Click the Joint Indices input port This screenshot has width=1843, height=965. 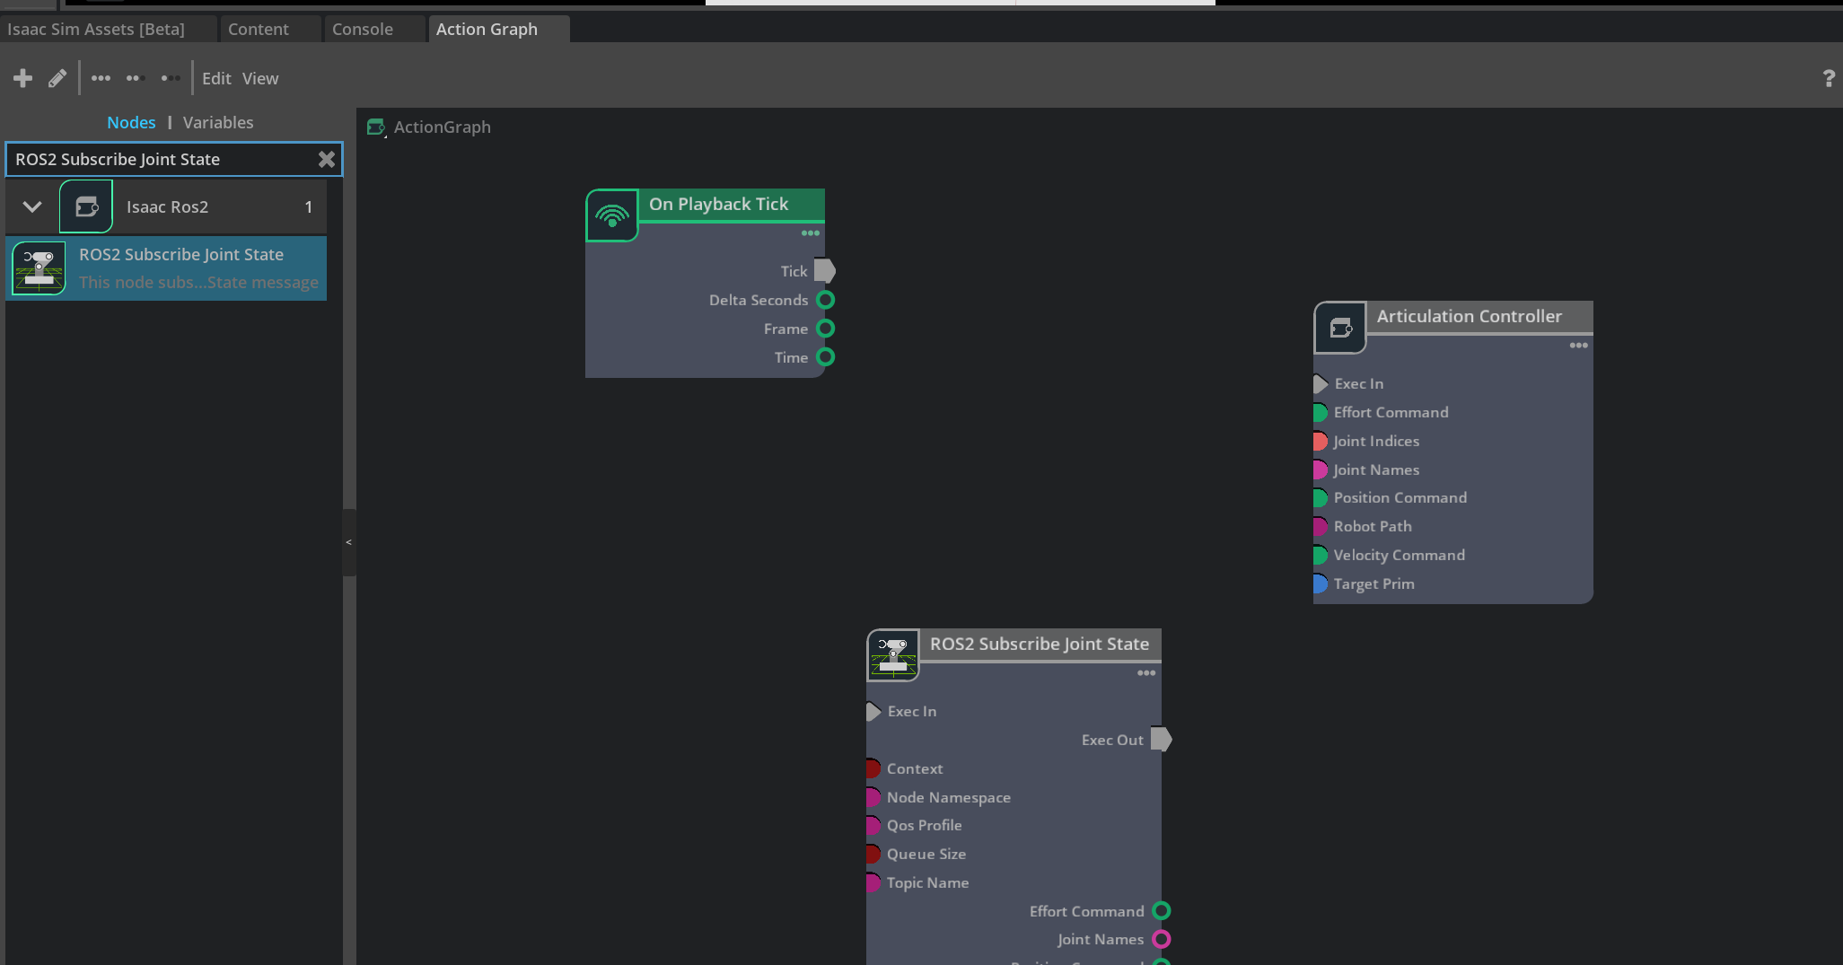pyautogui.click(x=1320, y=441)
